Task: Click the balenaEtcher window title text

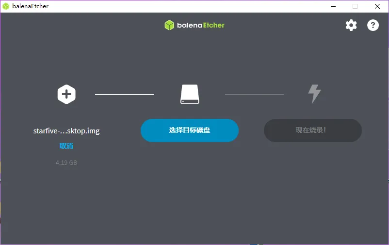Action: point(30,6)
